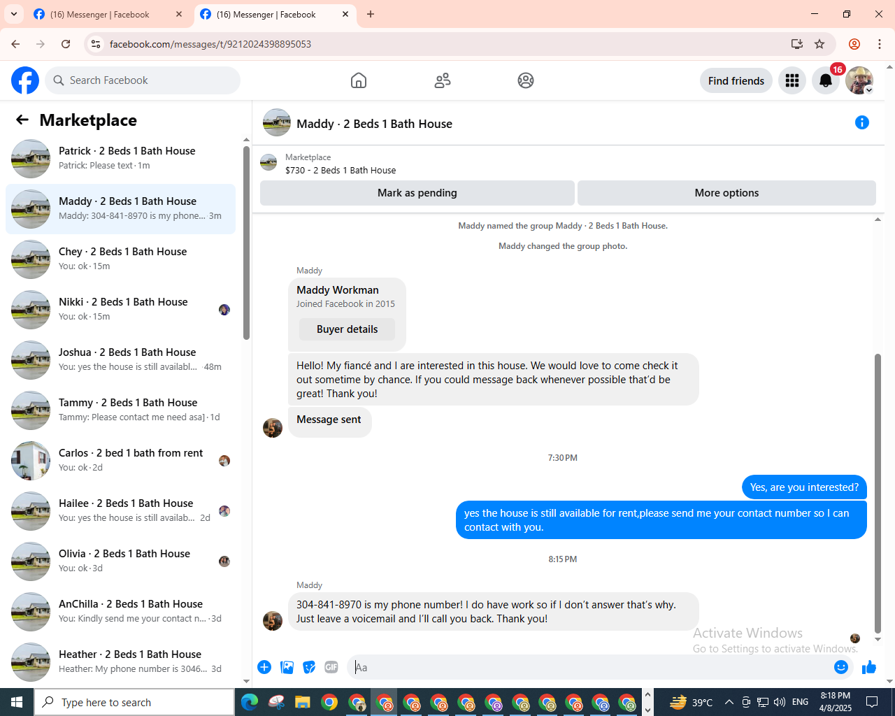Focus the message input box
Image resolution: width=895 pixels, height=716 pixels.
coord(592,667)
